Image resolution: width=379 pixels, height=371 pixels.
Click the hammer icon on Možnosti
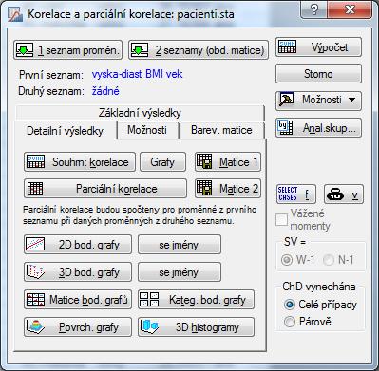(287, 100)
